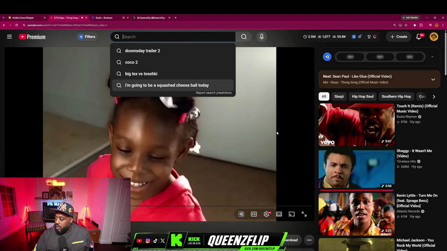Open the Busta Rhymes channel link
Image resolution: width=447 pixels, height=251 pixels.
(x=407, y=117)
